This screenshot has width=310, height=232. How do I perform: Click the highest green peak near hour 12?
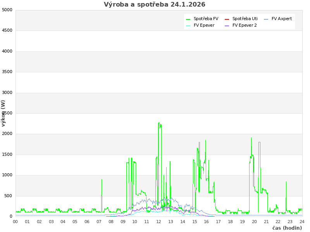point(159,123)
